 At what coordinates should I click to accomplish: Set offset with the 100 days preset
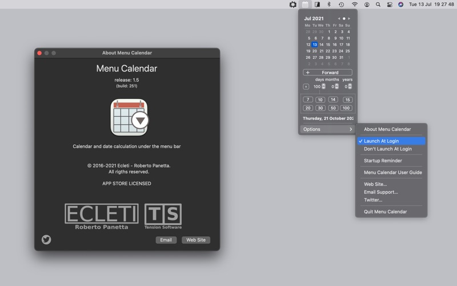point(346,108)
